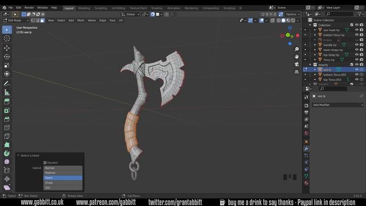Open the Edge menu in viewport header
This screenshot has height=206, width=366.
point(103,21)
